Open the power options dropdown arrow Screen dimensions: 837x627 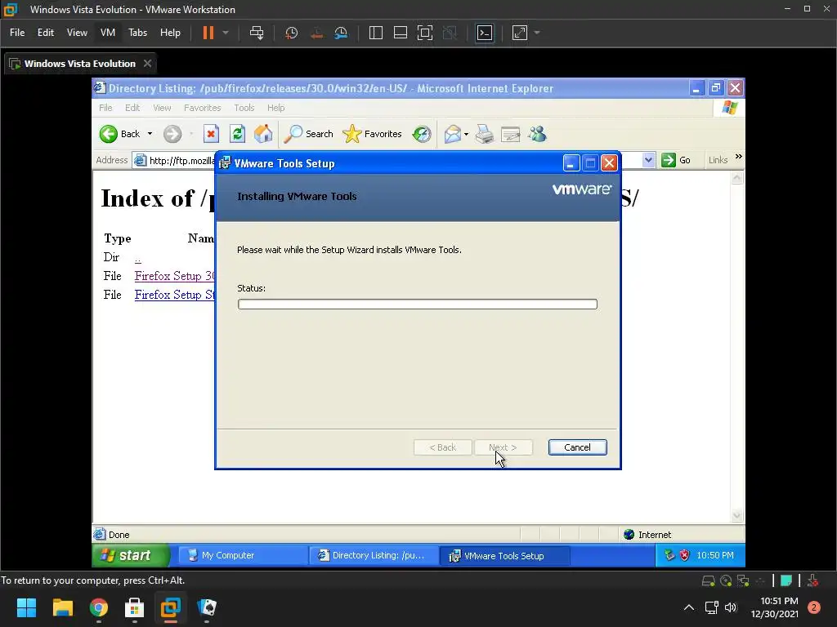click(226, 33)
